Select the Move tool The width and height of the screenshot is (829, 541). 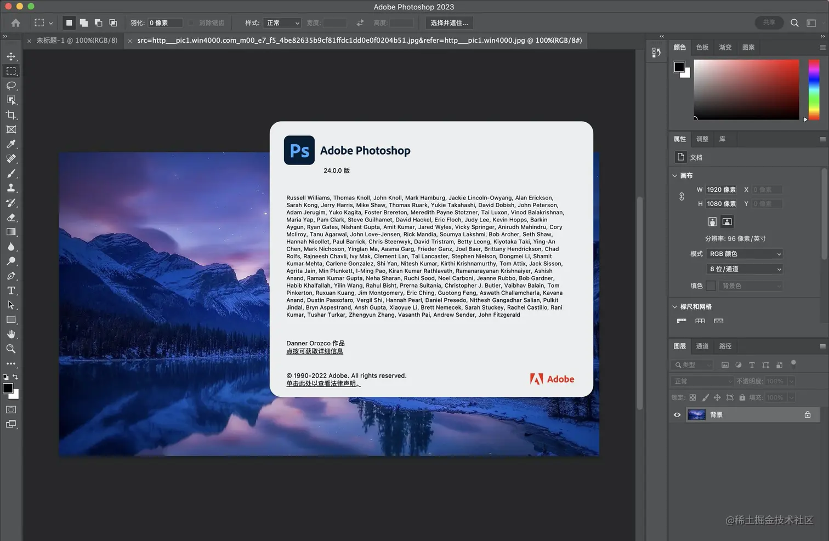click(11, 56)
